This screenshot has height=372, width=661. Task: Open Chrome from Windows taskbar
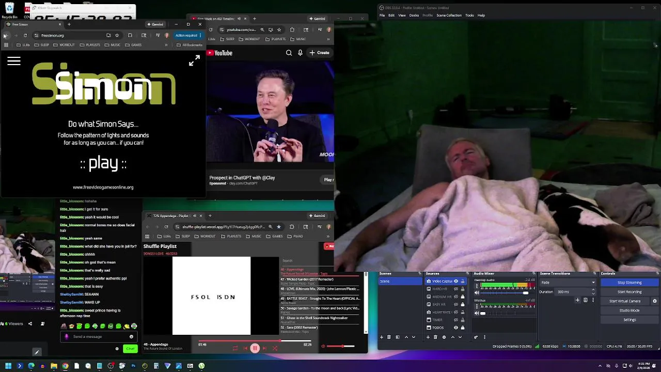pyautogui.click(x=65, y=366)
